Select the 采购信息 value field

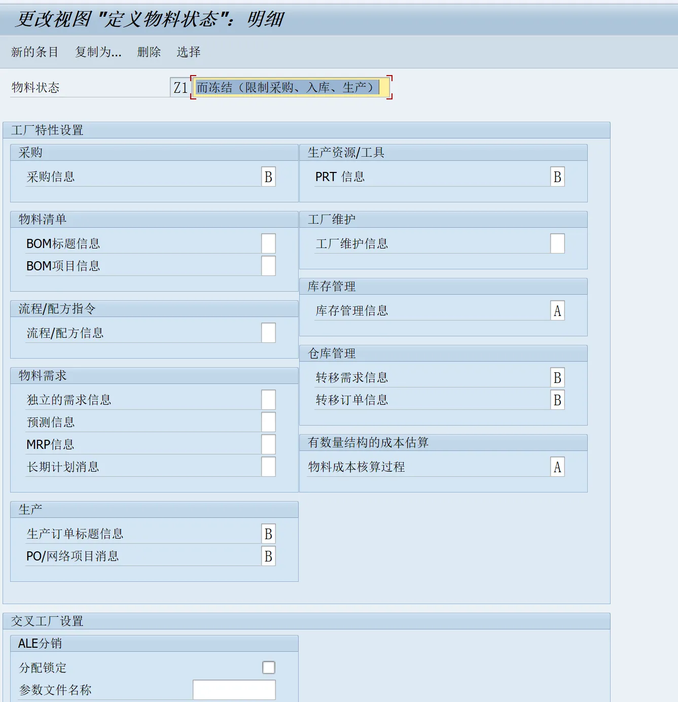(x=268, y=177)
